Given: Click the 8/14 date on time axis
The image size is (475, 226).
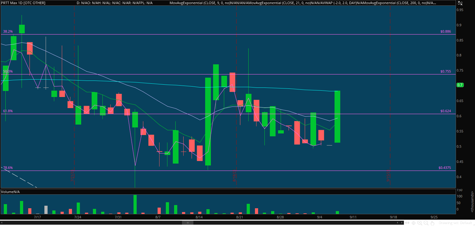Looking at the screenshot, I should (199, 217).
